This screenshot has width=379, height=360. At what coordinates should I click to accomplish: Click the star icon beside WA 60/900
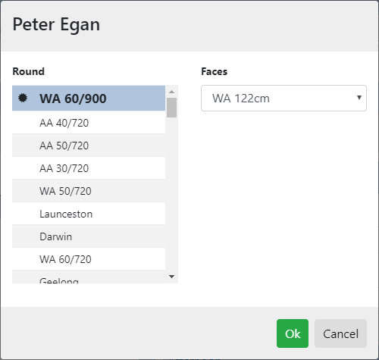pos(23,98)
